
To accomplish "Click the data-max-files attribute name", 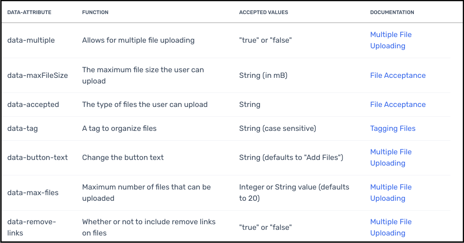I will pyautogui.click(x=33, y=192).
